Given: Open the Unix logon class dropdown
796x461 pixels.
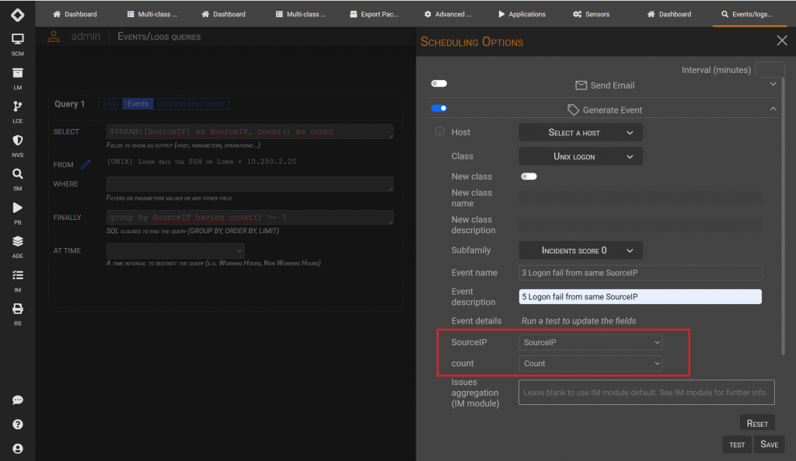Looking at the screenshot, I should point(580,156).
